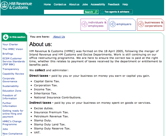The image size is (166, 136).
Task: Go to About us in the top navigation
Action: pyautogui.click(x=74, y=4)
